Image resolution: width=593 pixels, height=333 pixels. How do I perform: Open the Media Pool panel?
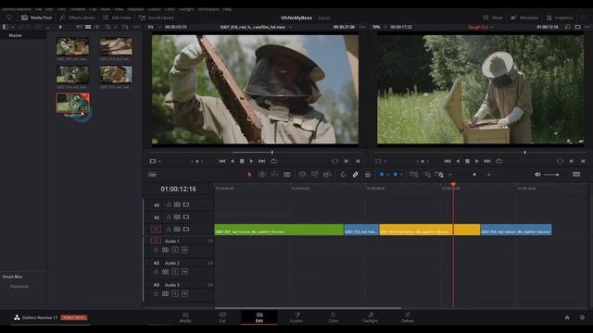(37, 18)
